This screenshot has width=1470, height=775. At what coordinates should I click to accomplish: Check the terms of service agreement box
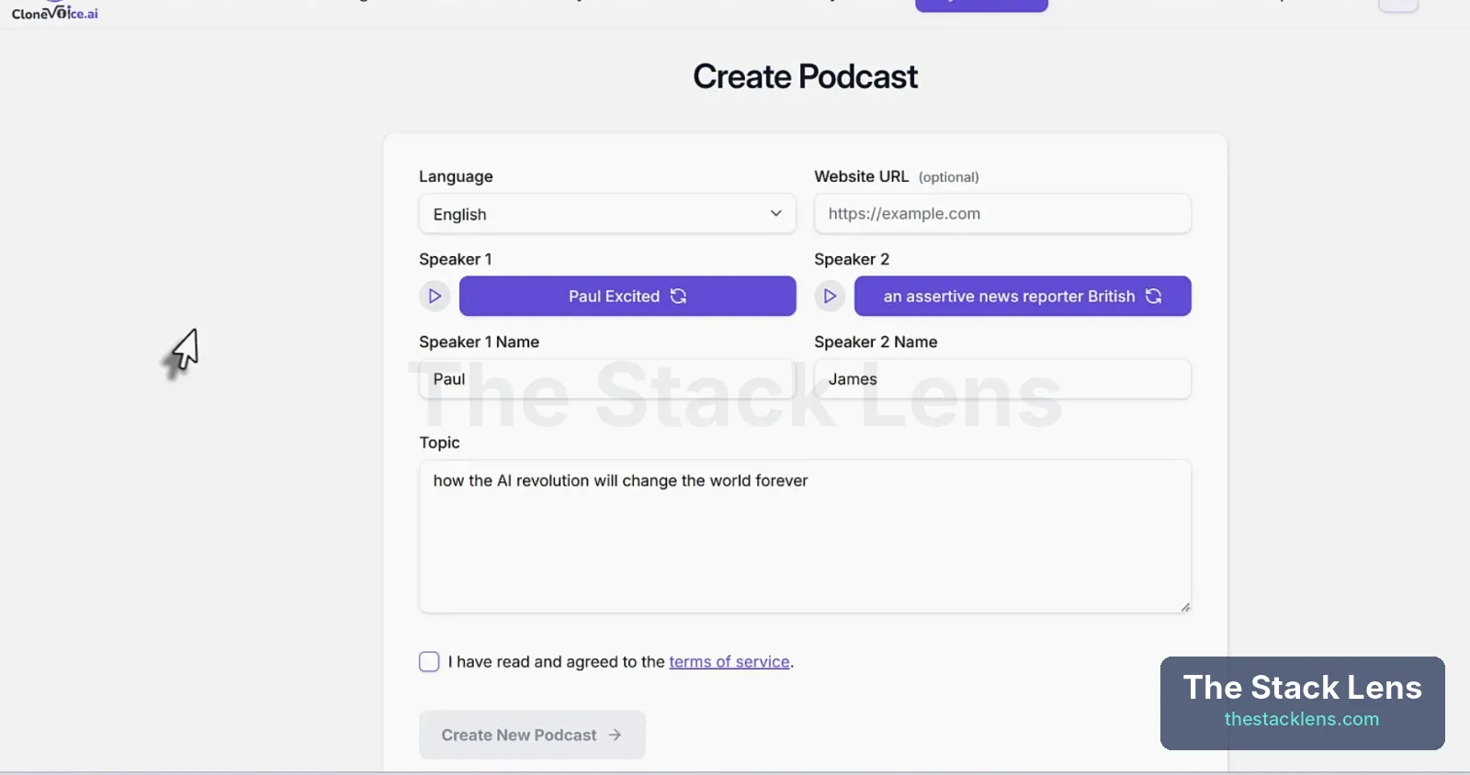(429, 662)
